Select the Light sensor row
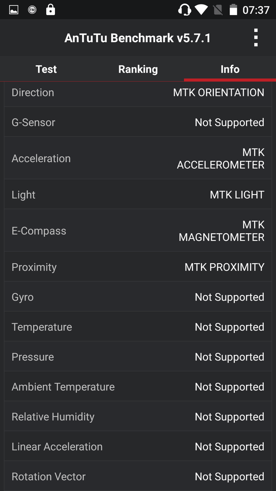276x491 pixels. (x=138, y=194)
